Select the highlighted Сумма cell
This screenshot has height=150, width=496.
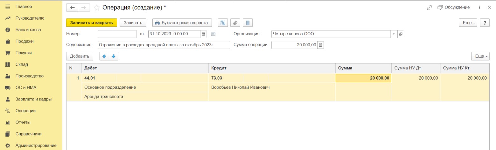pos(363,78)
